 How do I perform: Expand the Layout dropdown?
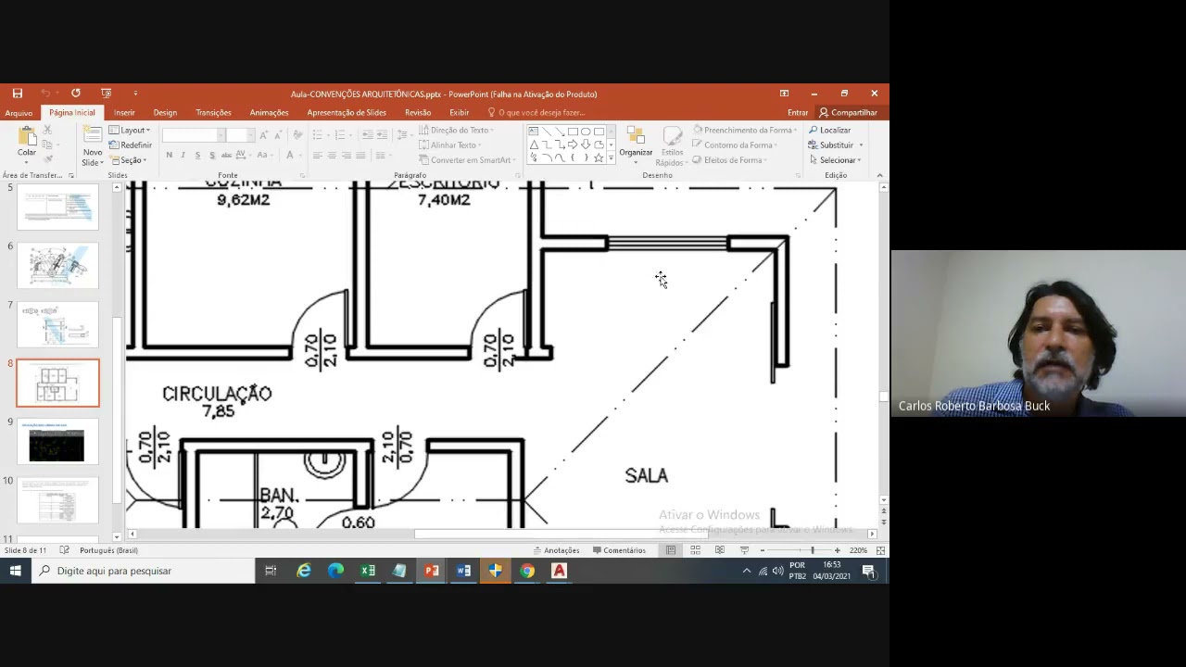pos(130,131)
